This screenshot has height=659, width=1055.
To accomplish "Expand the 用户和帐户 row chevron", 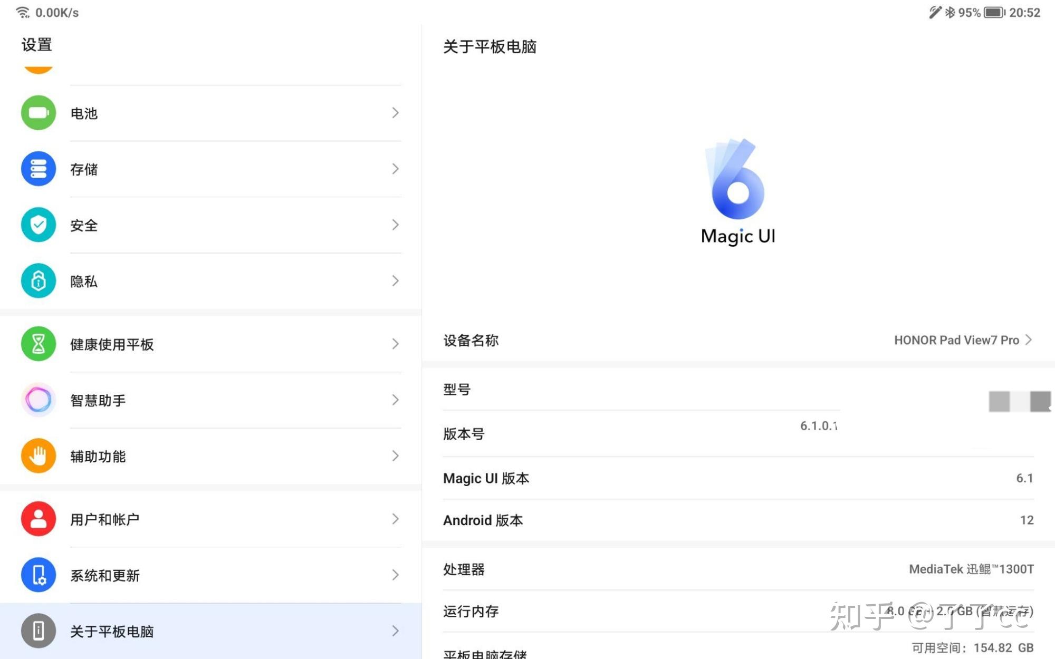I will tap(395, 519).
